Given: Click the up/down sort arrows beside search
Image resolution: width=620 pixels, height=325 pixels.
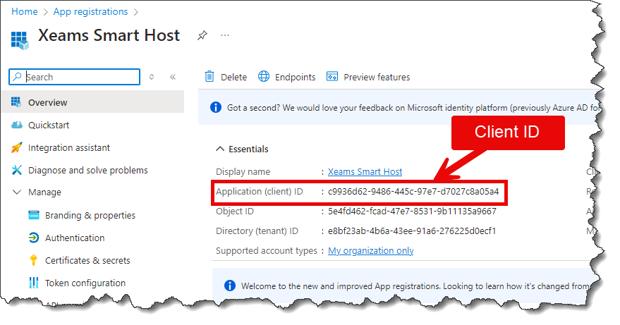Looking at the screenshot, I should coord(152,77).
